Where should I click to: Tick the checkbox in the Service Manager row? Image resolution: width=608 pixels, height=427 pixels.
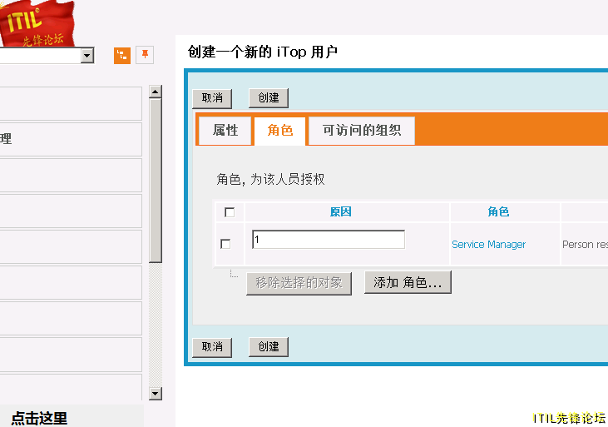[x=225, y=244]
